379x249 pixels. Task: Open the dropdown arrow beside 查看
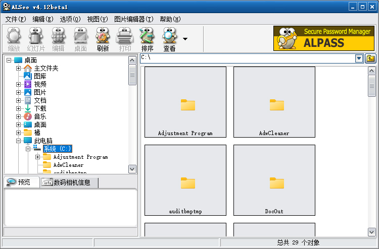click(x=185, y=39)
